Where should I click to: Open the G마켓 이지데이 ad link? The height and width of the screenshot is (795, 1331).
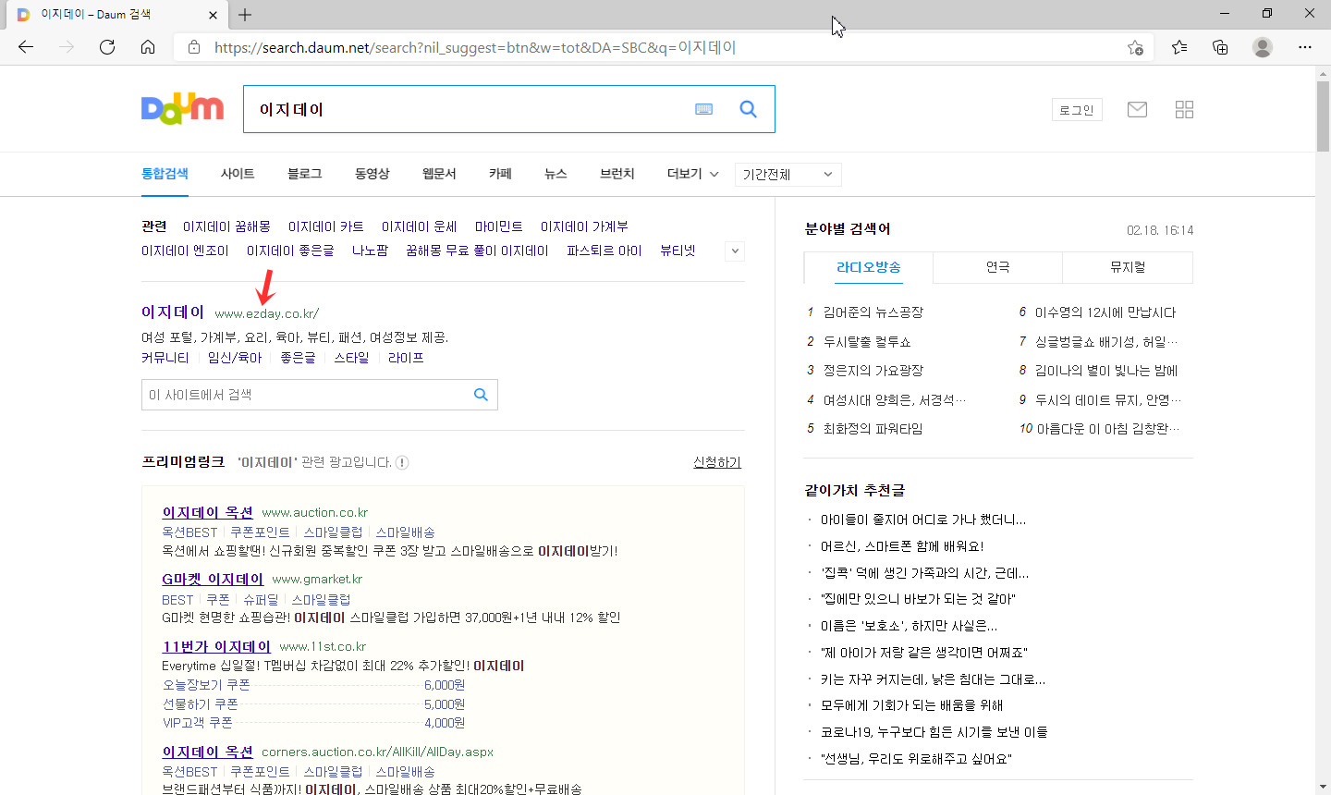coord(213,579)
